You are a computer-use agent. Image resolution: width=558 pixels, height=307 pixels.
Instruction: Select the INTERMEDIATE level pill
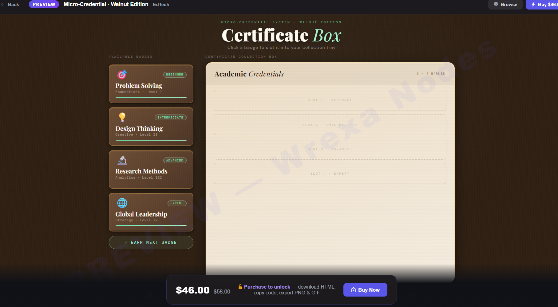click(170, 117)
